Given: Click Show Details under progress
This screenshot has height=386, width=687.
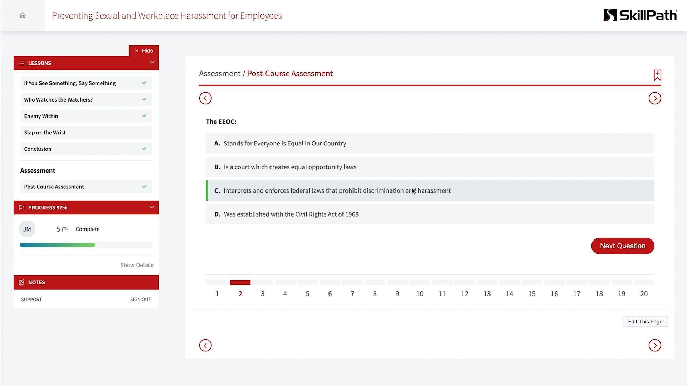Looking at the screenshot, I should (137, 265).
